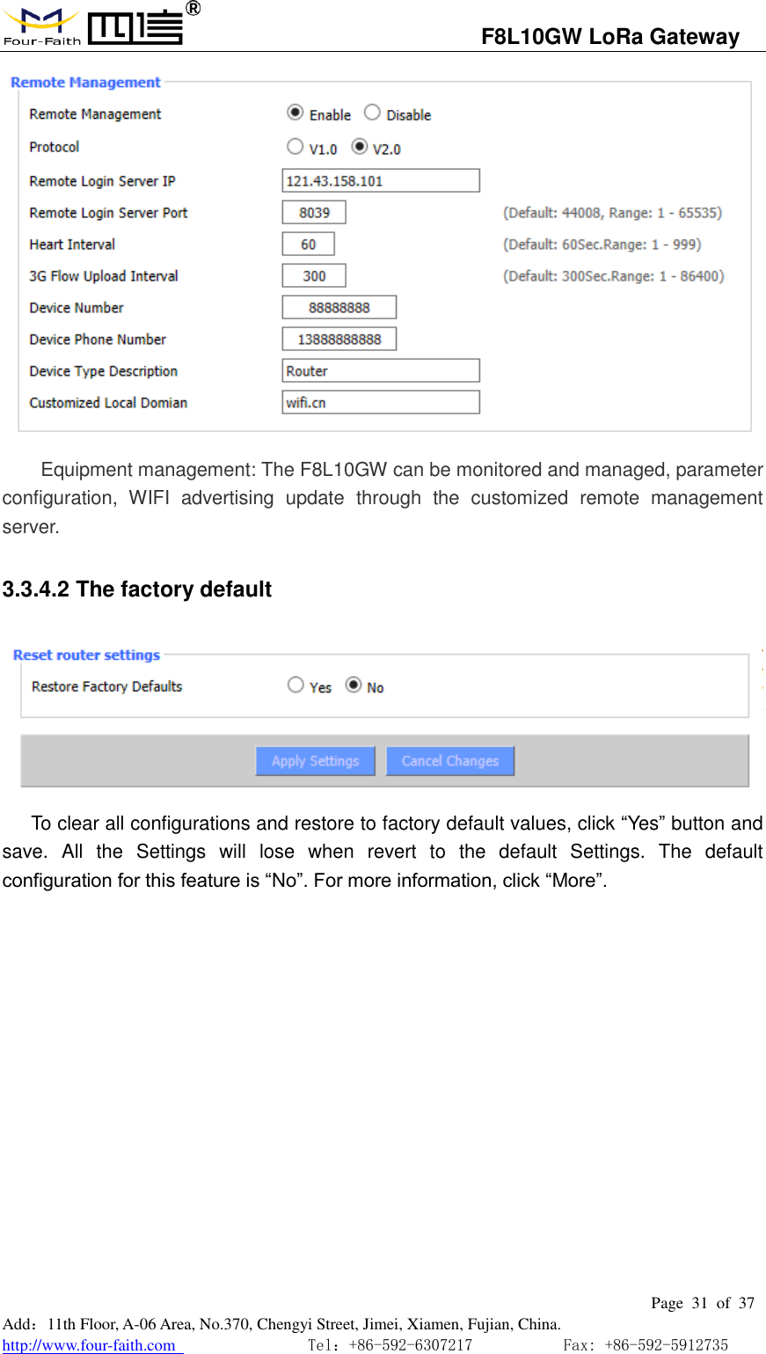
Task: Click the 'Page 31 of 37' footer text
Action: (703, 1303)
